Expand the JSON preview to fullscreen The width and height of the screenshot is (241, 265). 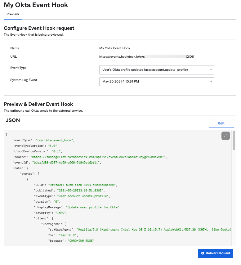click(x=225, y=136)
